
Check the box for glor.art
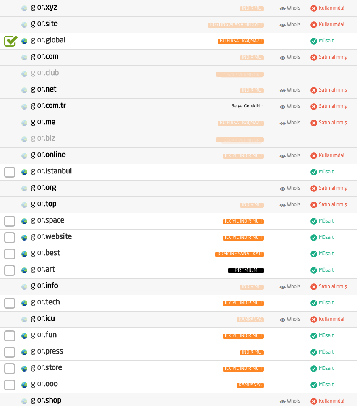point(10,270)
